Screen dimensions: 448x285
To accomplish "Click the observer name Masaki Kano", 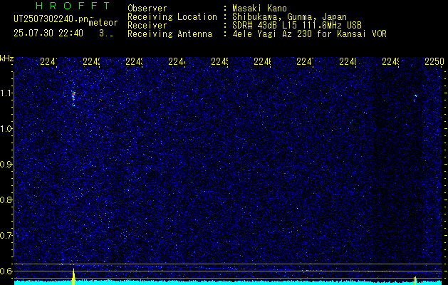I will (x=259, y=9).
